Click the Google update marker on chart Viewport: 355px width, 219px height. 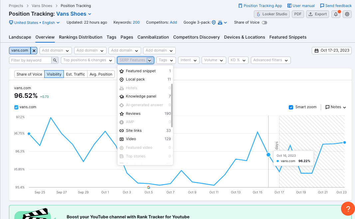click(148, 187)
